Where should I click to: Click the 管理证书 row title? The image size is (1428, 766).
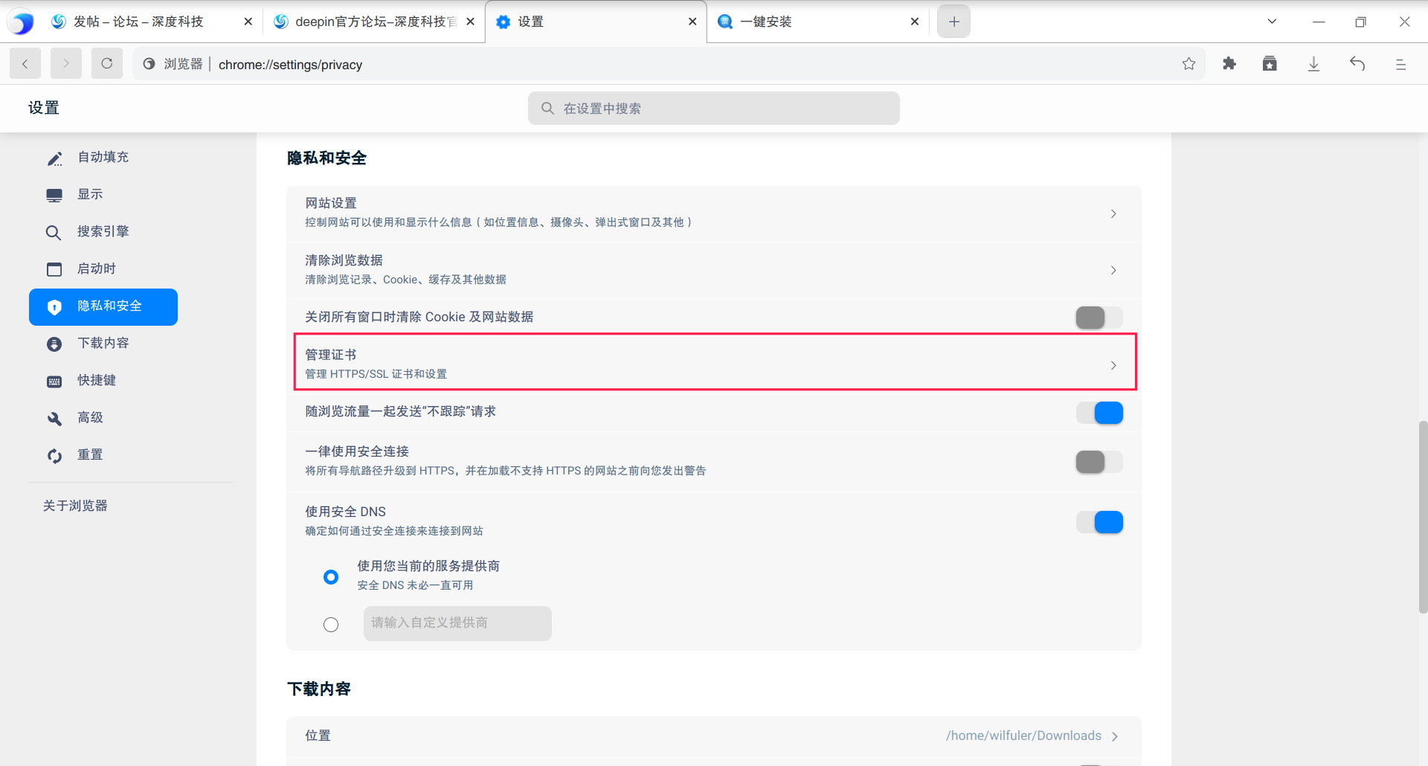pyautogui.click(x=331, y=355)
